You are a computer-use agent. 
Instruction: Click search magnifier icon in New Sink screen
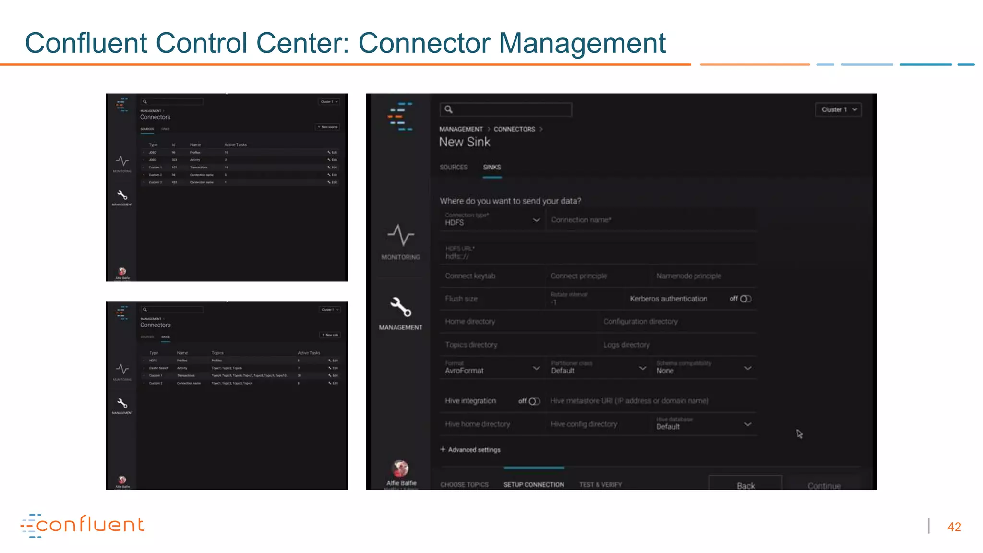tap(448, 109)
